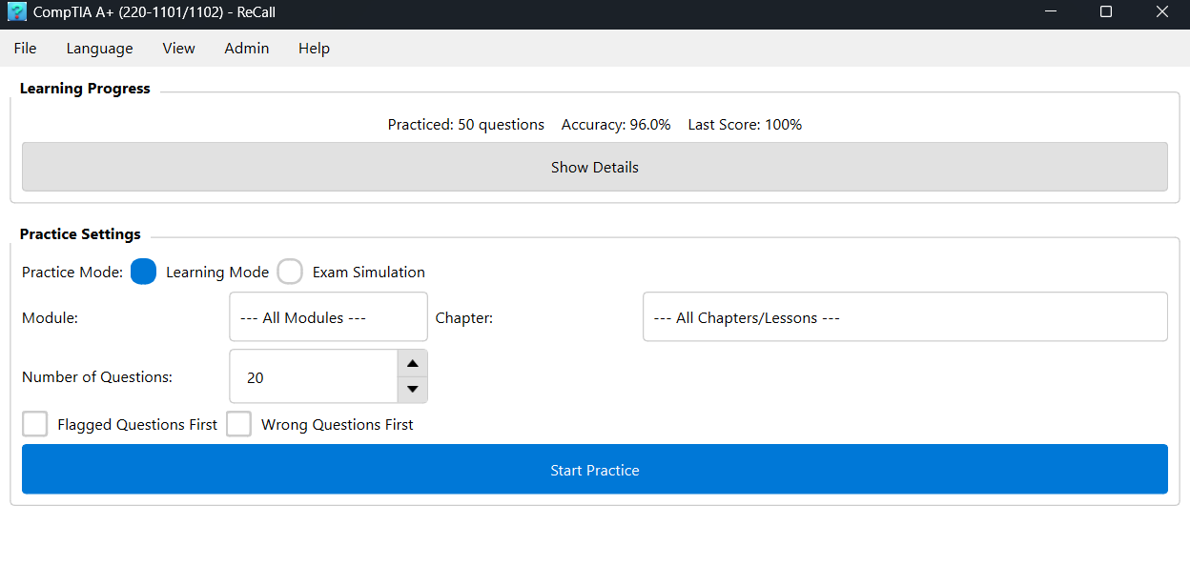Open the Language menu

click(99, 49)
